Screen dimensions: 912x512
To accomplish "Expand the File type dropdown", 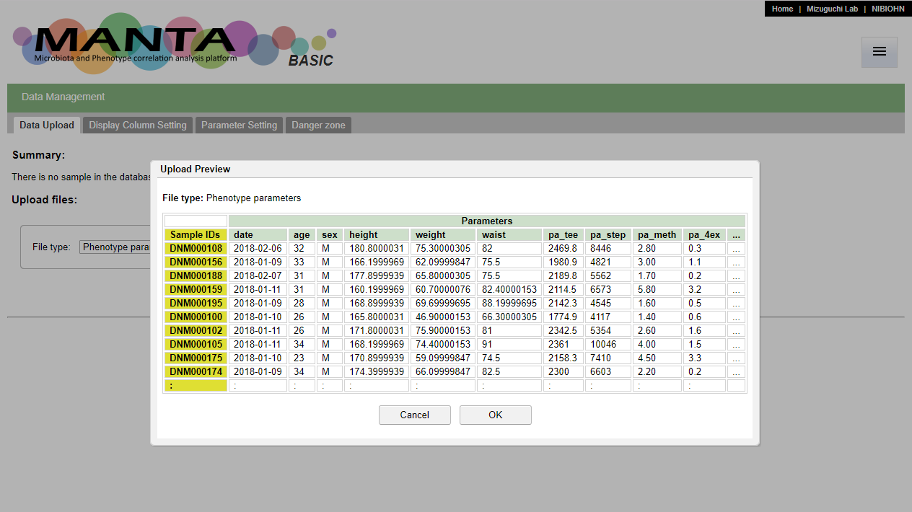I will pos(115,247).
